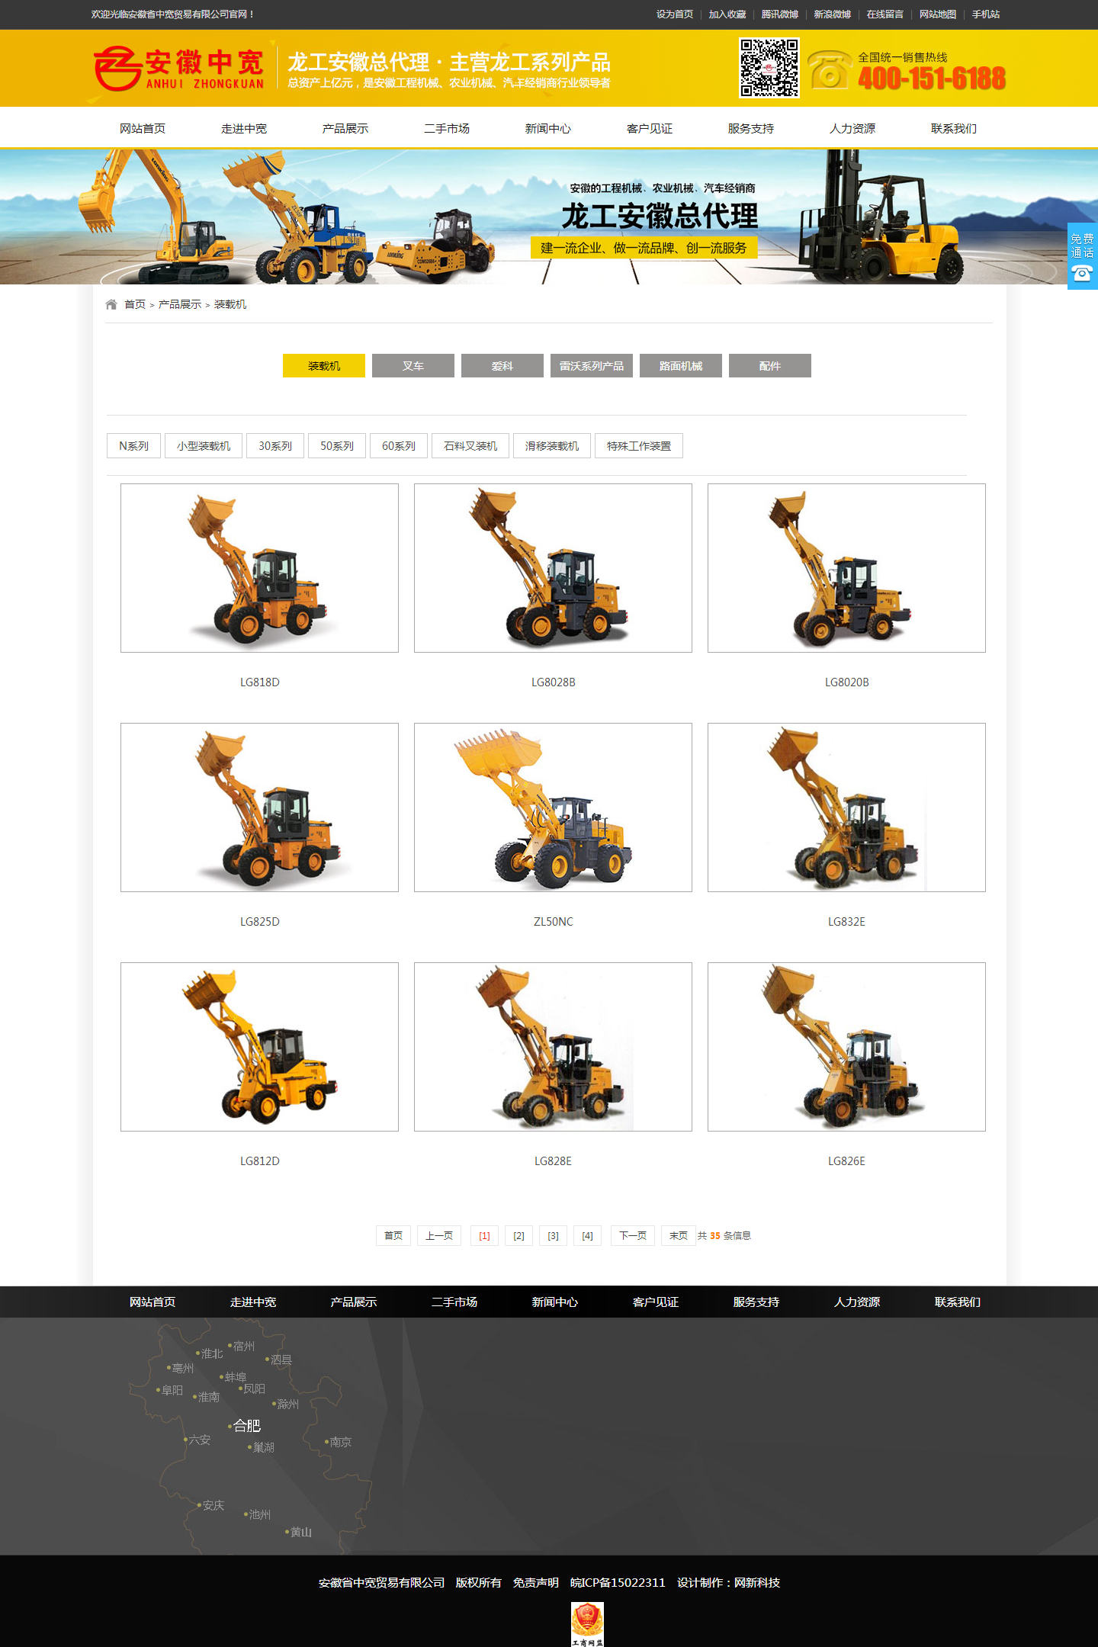The width and height of the screenshot is (1098, 1647).
Task: Select 联系我们 in main navigation
Action: pos(954,128)
